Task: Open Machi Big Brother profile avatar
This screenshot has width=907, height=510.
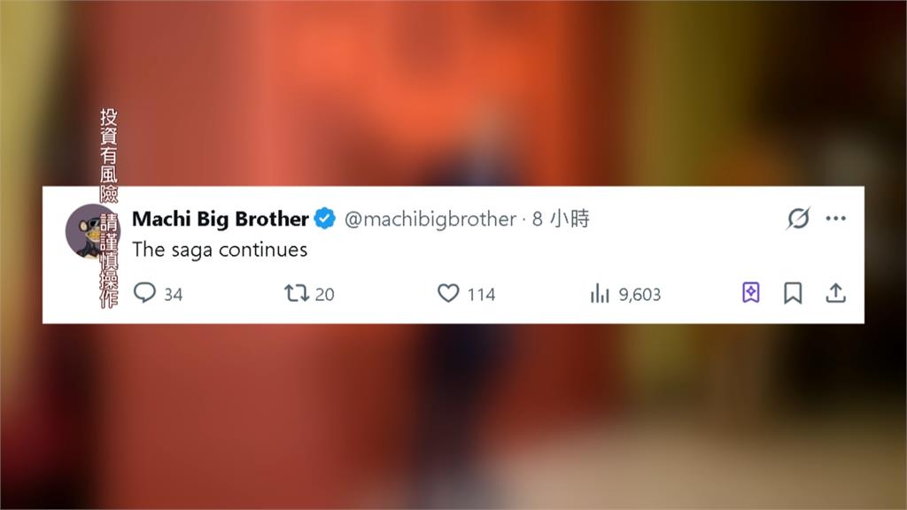Action: 92,231
